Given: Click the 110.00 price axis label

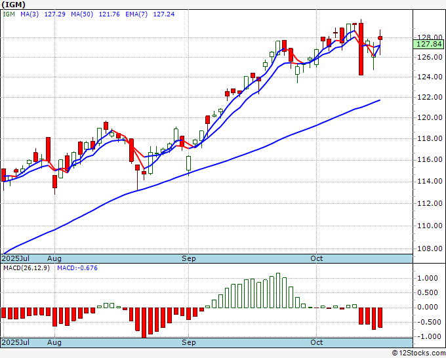Looking at the screenshot, I should (x=430, y=226).
